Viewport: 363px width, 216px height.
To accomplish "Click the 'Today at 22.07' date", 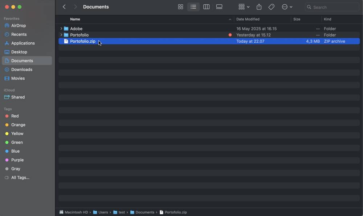I will [250, 41].
